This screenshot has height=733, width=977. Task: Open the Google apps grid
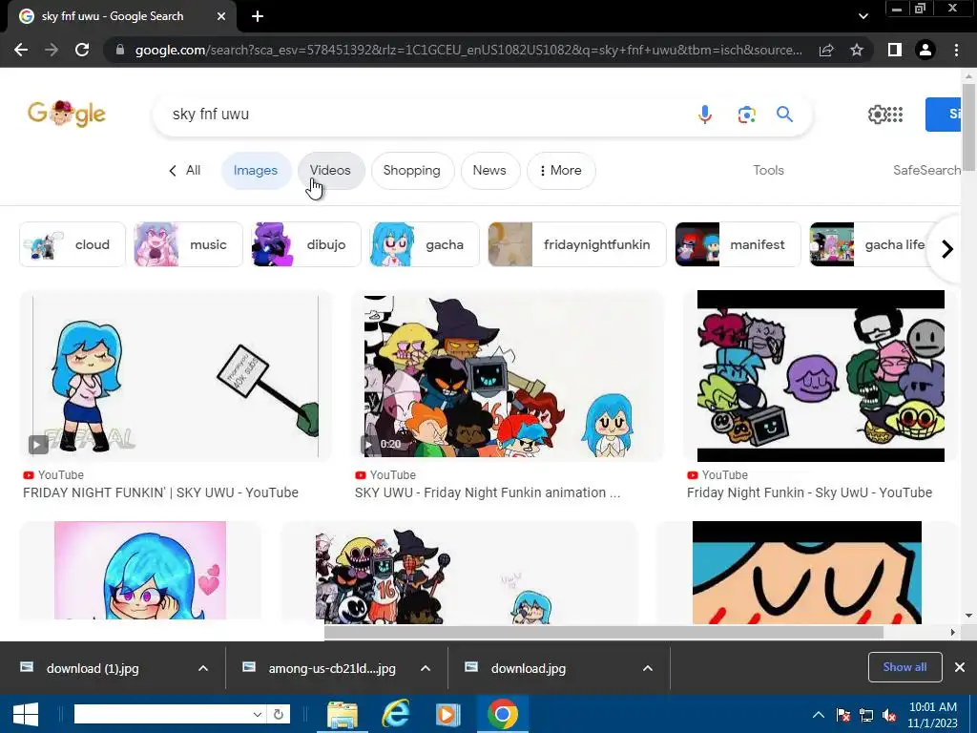895,115
